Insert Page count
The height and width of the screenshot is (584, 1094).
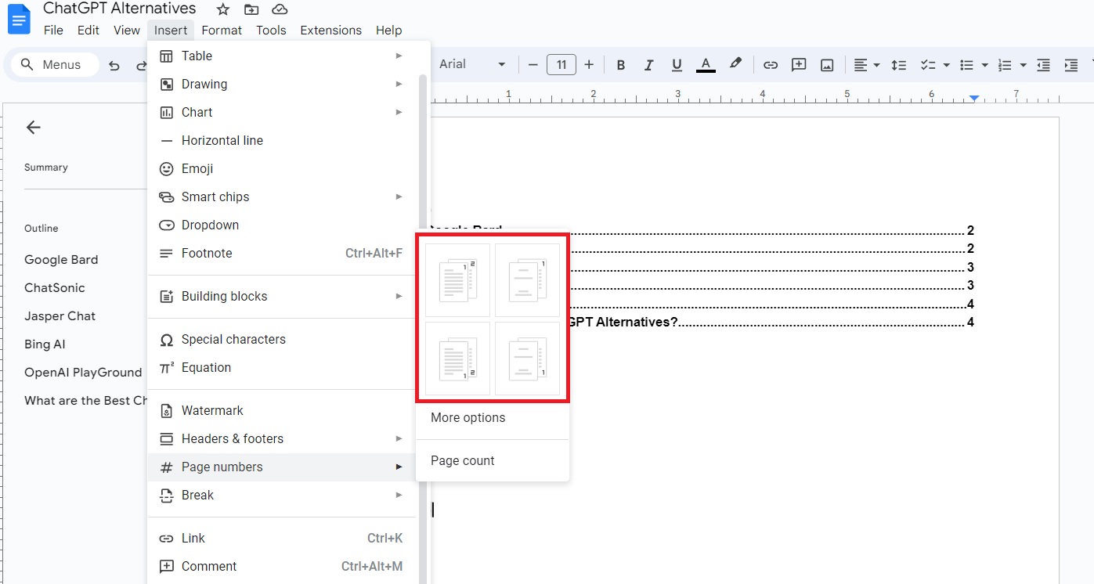(x=493, y=460)
